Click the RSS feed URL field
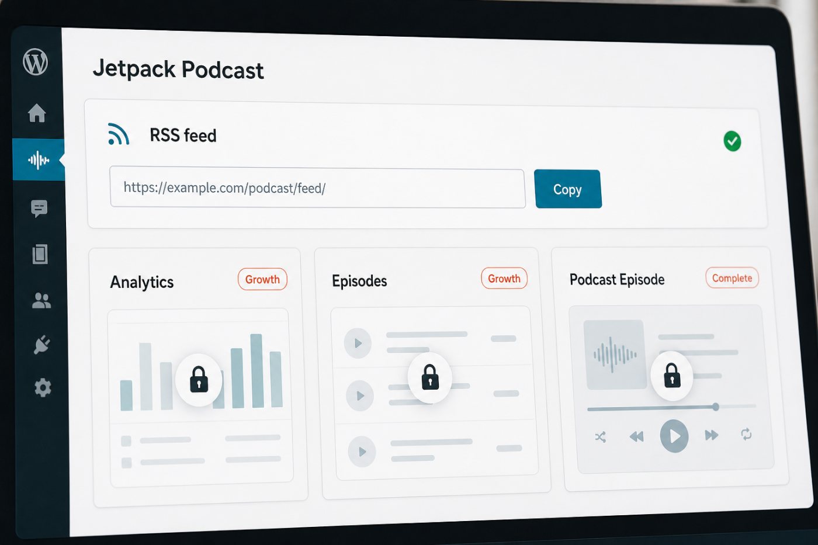This screenshot has width=818, height=545. coord(317,188)
